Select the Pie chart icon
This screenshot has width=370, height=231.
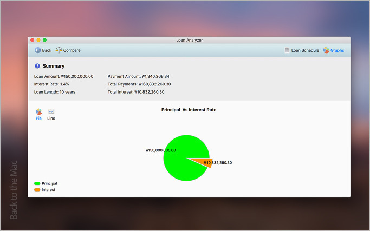tap(38, 111)
